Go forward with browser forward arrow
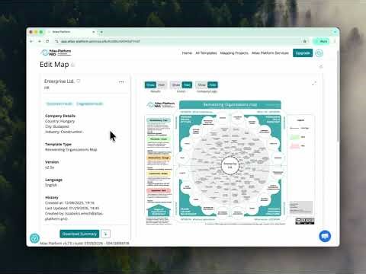 click(x=40, y=41)
